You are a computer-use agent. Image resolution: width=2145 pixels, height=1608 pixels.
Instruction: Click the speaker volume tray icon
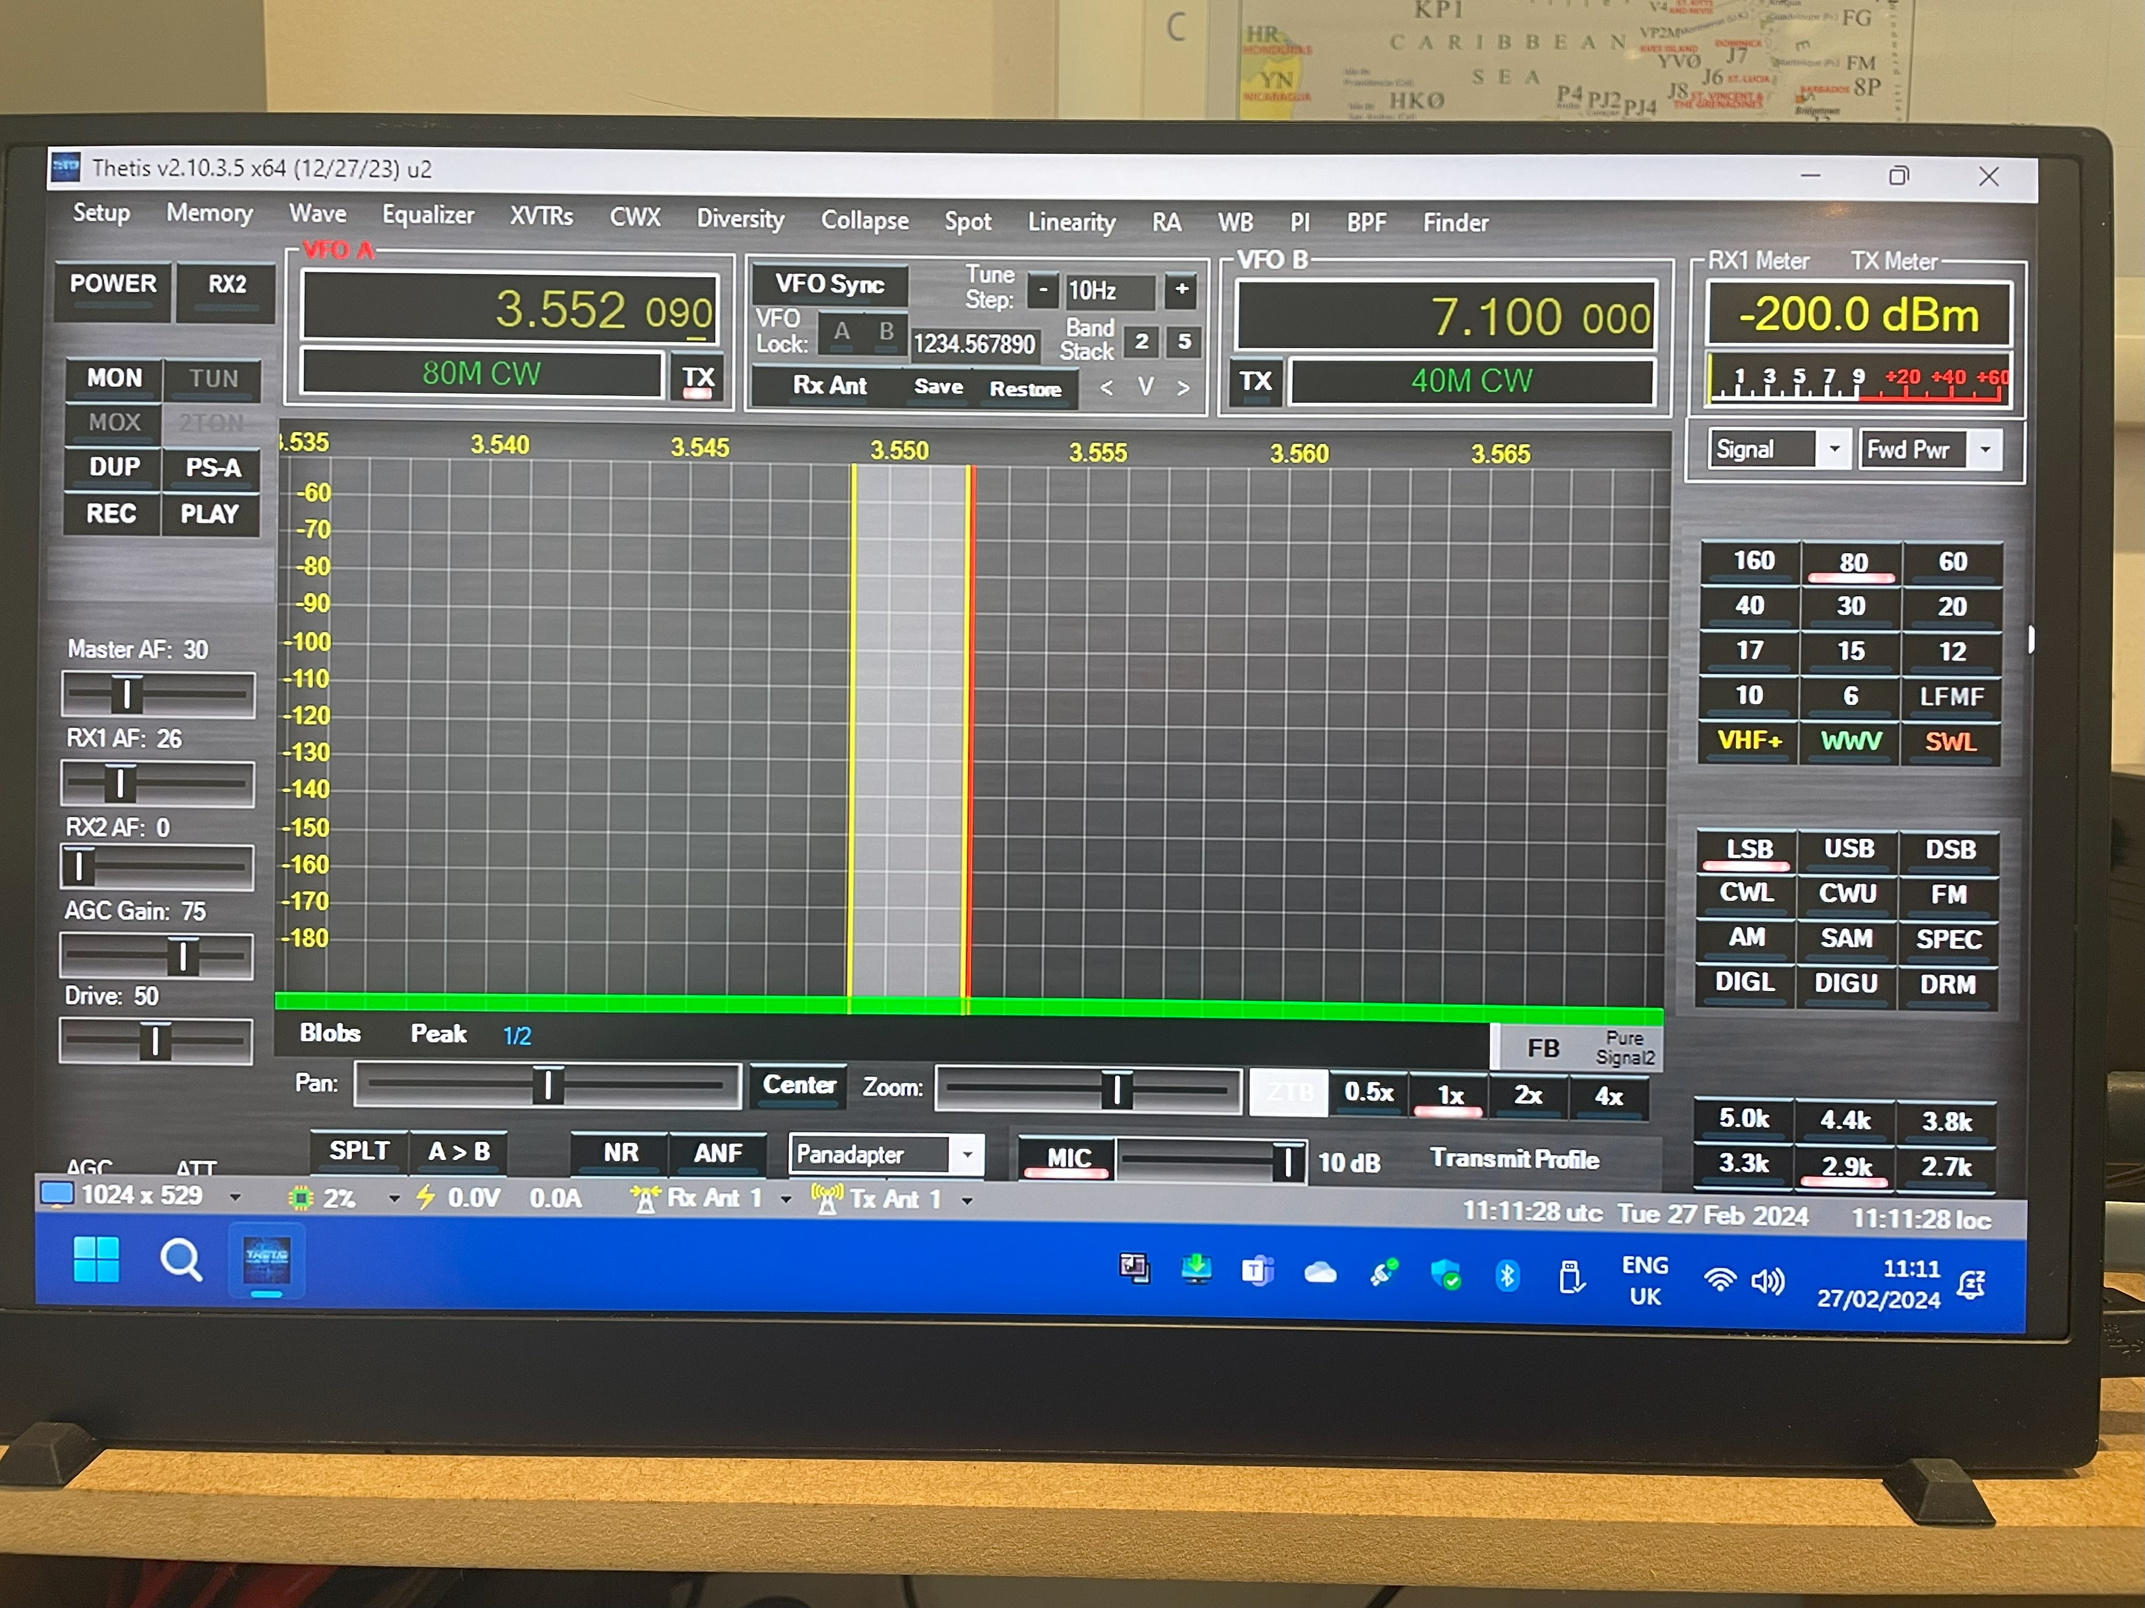(x=1767, y=1282)
